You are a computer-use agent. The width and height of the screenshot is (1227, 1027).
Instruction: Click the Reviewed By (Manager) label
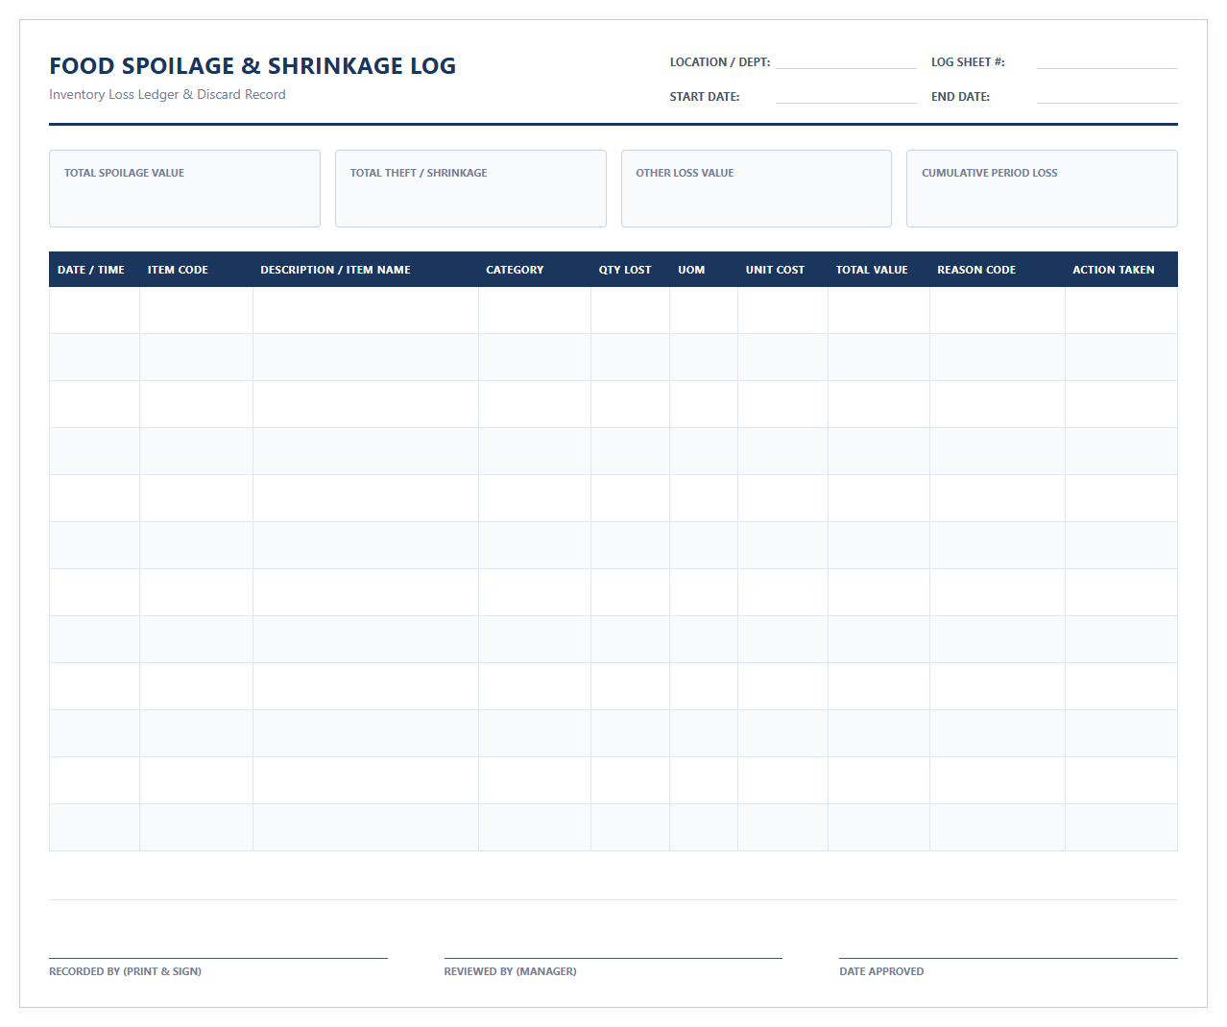[511, 971]
